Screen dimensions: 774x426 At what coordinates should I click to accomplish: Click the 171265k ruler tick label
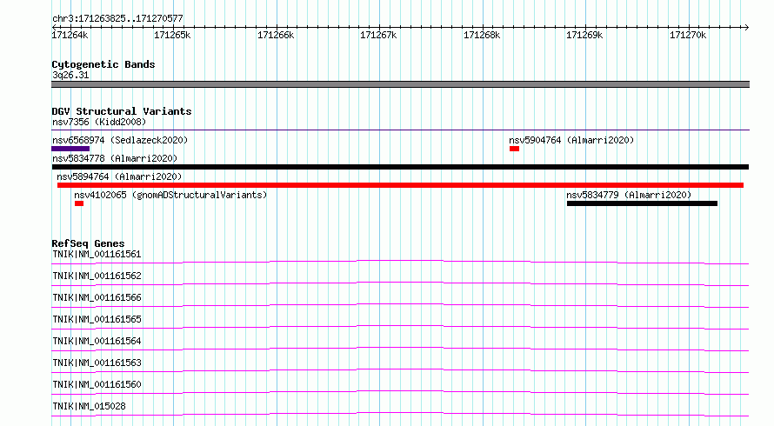pos(172,35)
